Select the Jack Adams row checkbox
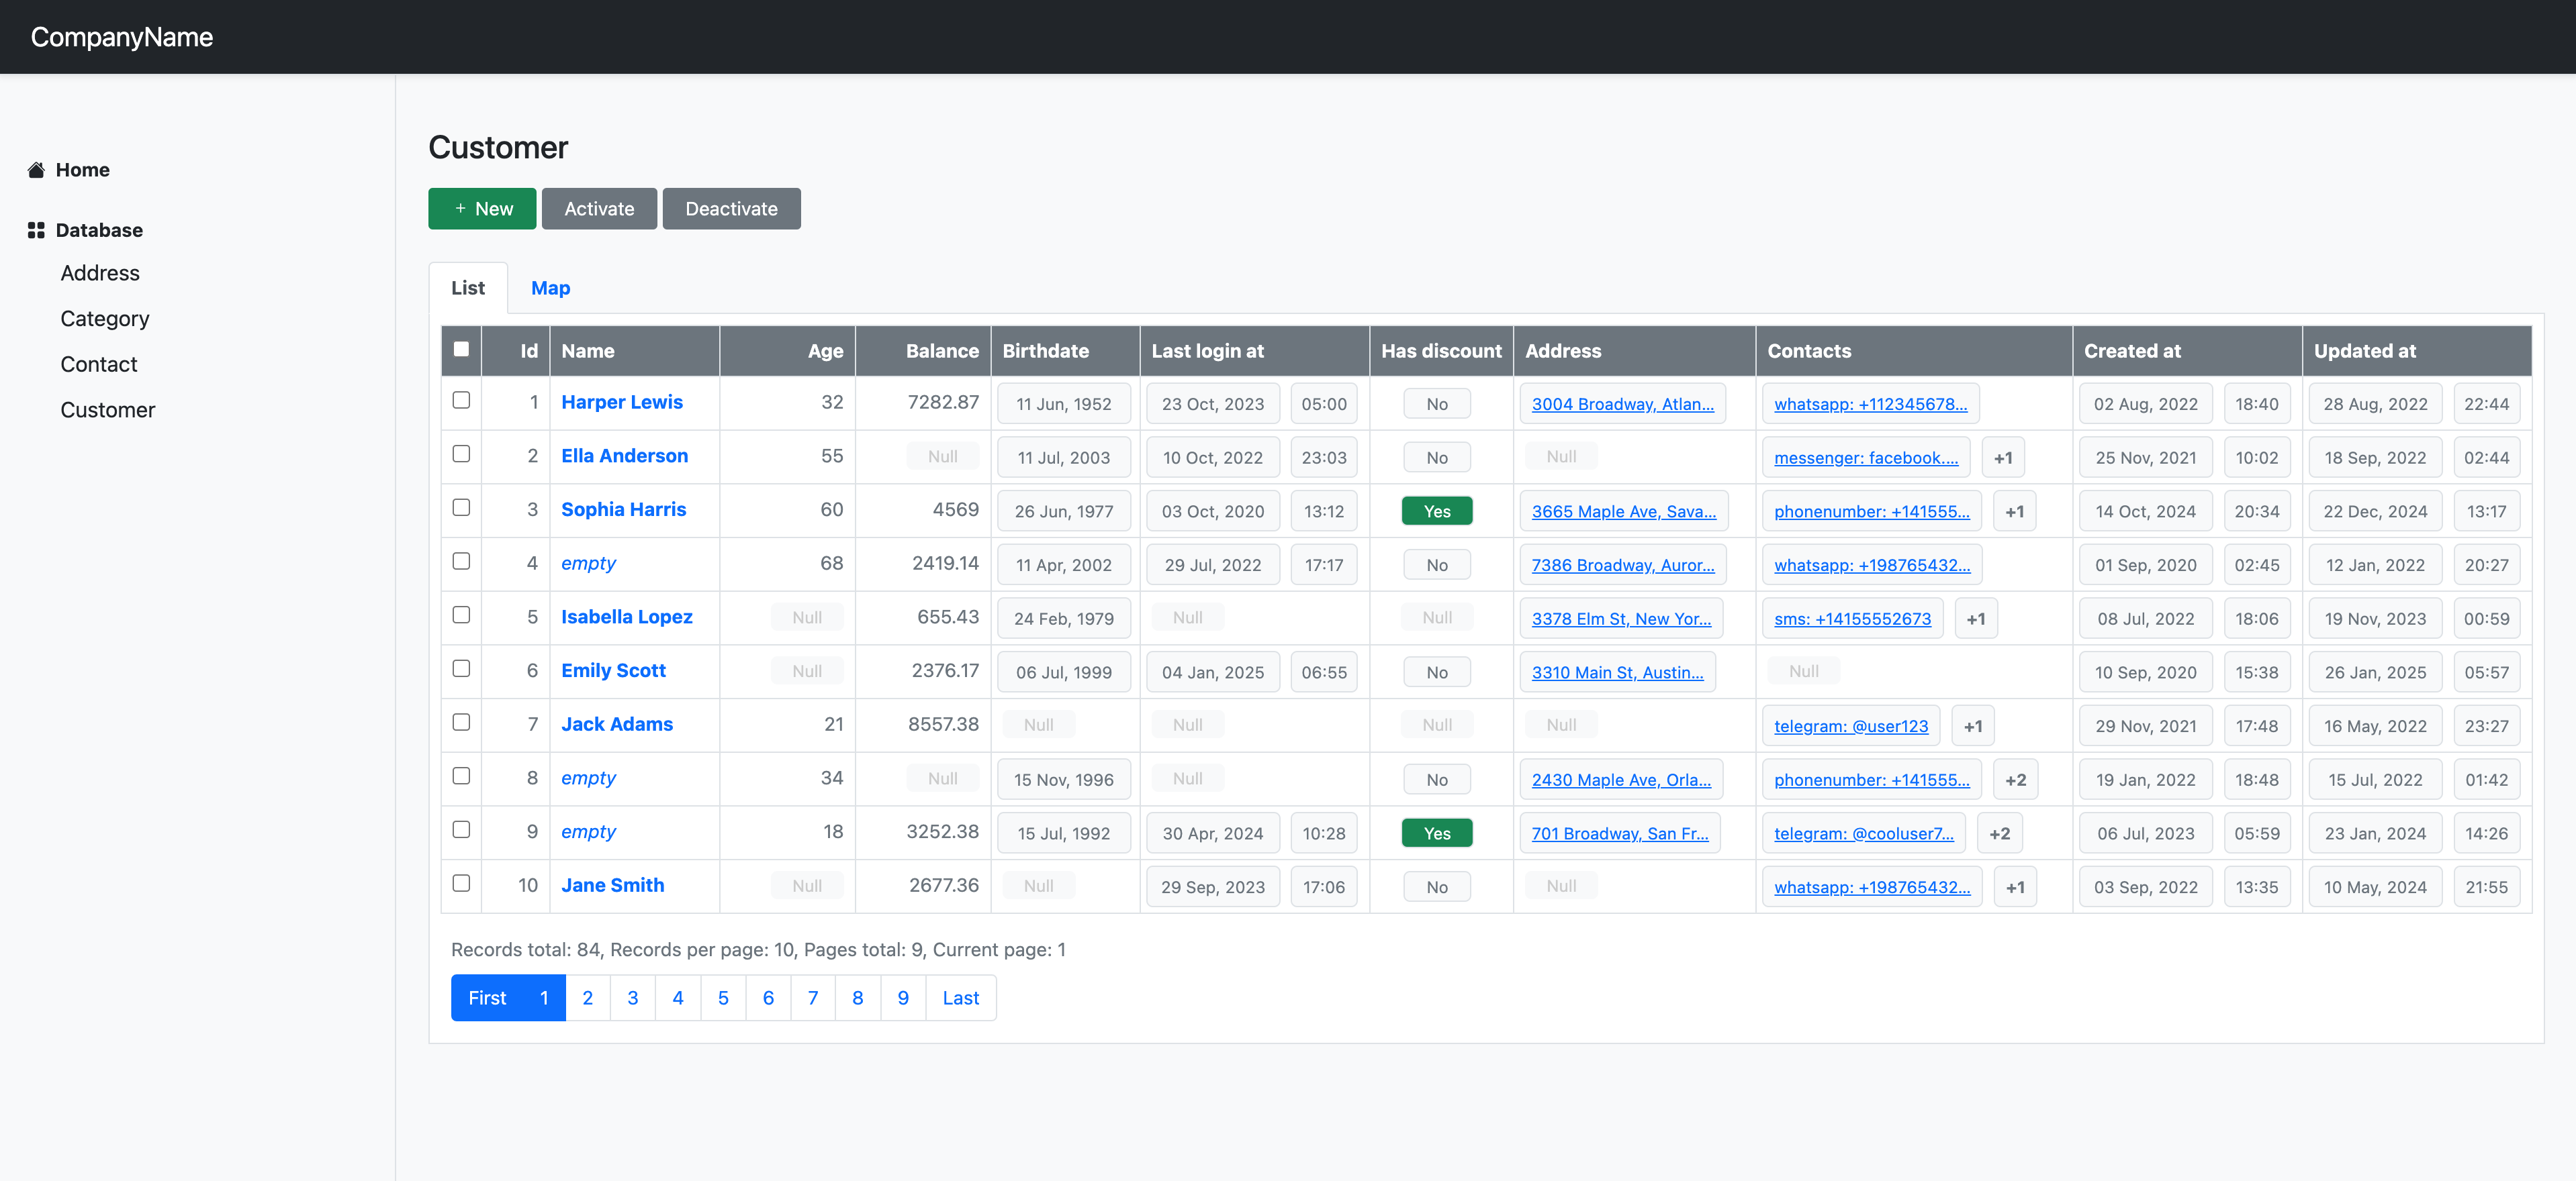 tap(461, 723)
